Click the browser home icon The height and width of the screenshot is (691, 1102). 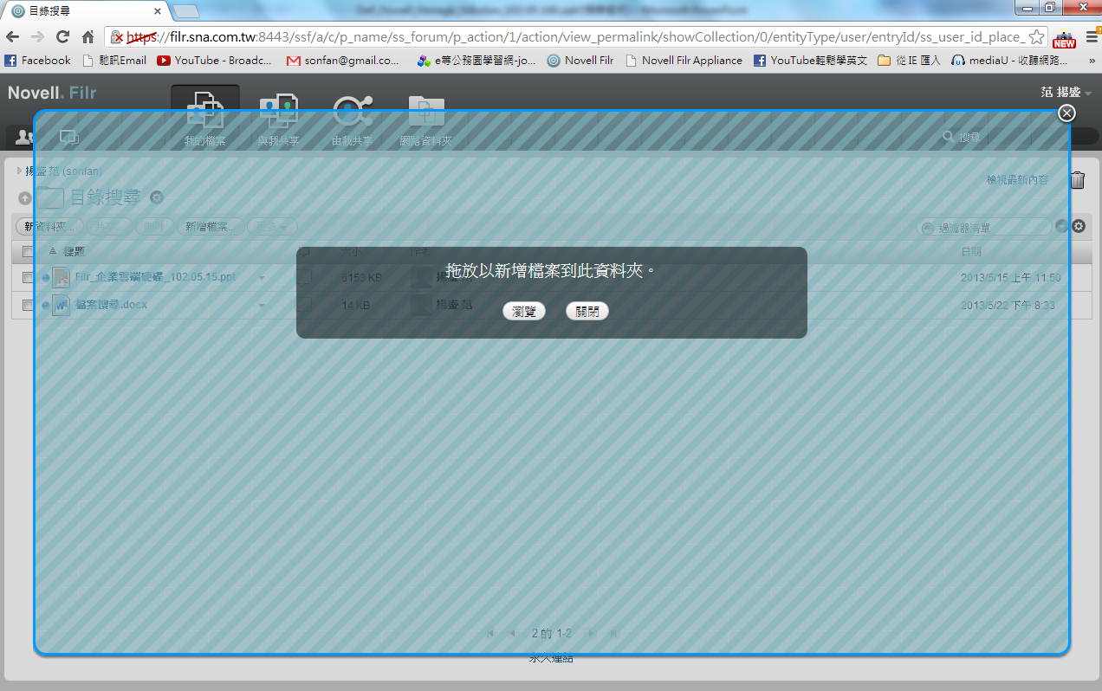pyautogui.click(x=88, y=37)
